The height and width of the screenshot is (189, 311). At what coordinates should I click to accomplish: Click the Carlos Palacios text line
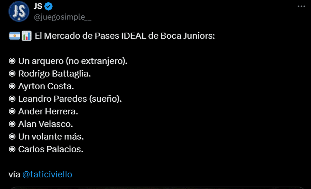point(51,149)
